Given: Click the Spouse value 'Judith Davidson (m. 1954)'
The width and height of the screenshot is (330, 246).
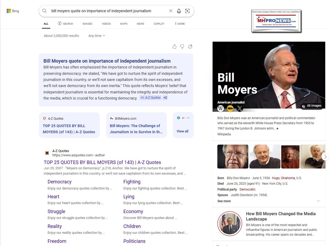Looking at the screenshot, I should [x=249, y=195].
